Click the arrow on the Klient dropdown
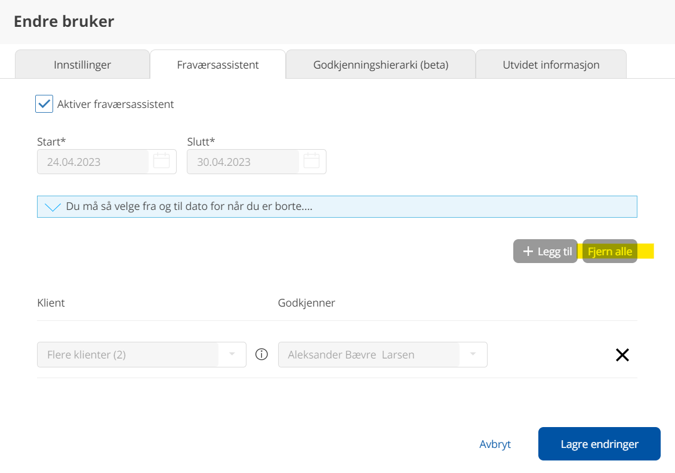This screenshot has height=473, width=675. (232, 354)
